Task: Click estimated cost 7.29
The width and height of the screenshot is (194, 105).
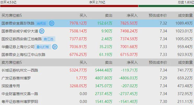Action: 163,78
